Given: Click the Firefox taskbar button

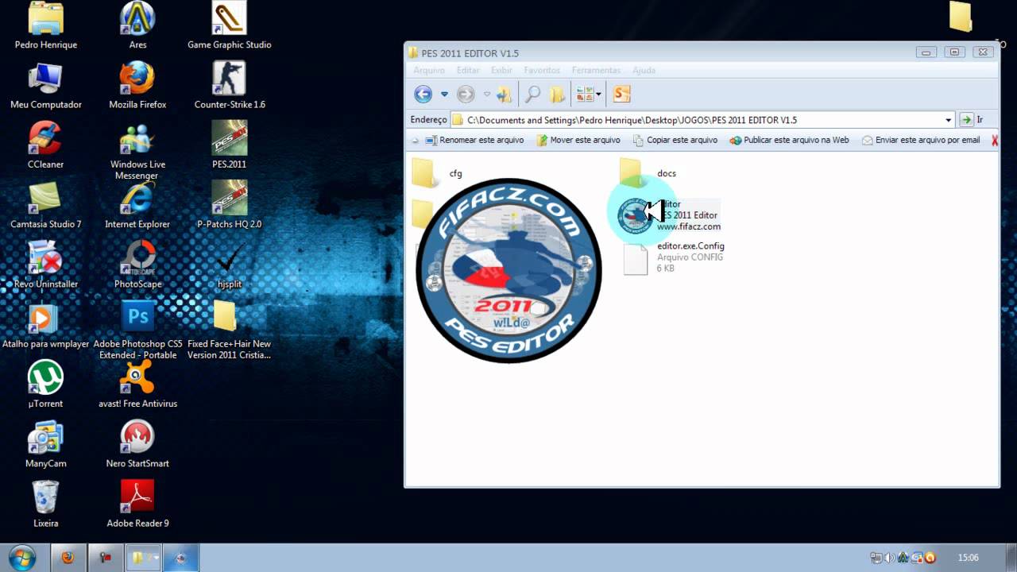Looking at the screenshot, I should (x=68, y=558).
